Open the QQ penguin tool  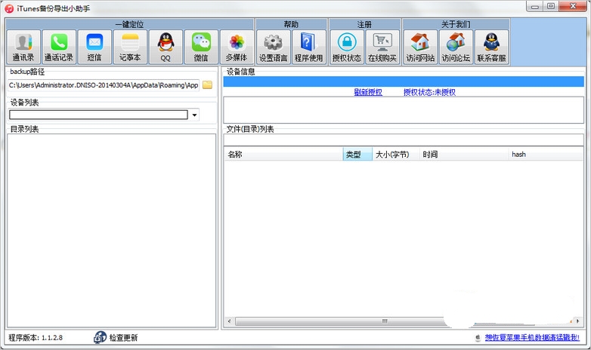pyautogui.click(x=166, y=47)
